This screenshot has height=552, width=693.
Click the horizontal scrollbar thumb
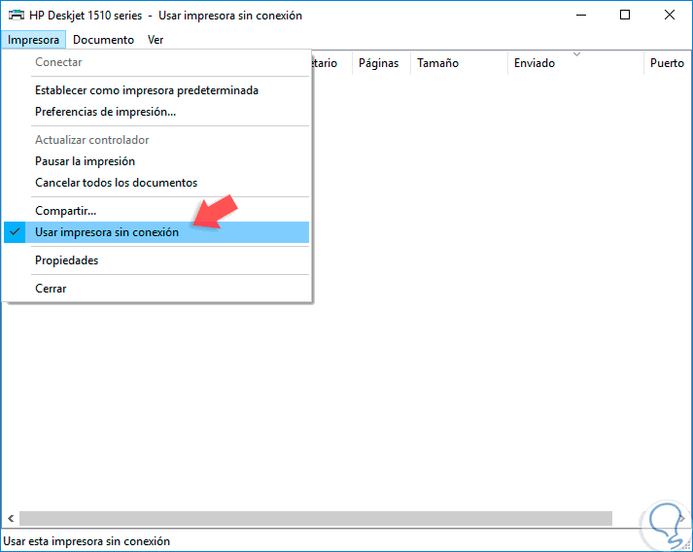pos(316,518)
